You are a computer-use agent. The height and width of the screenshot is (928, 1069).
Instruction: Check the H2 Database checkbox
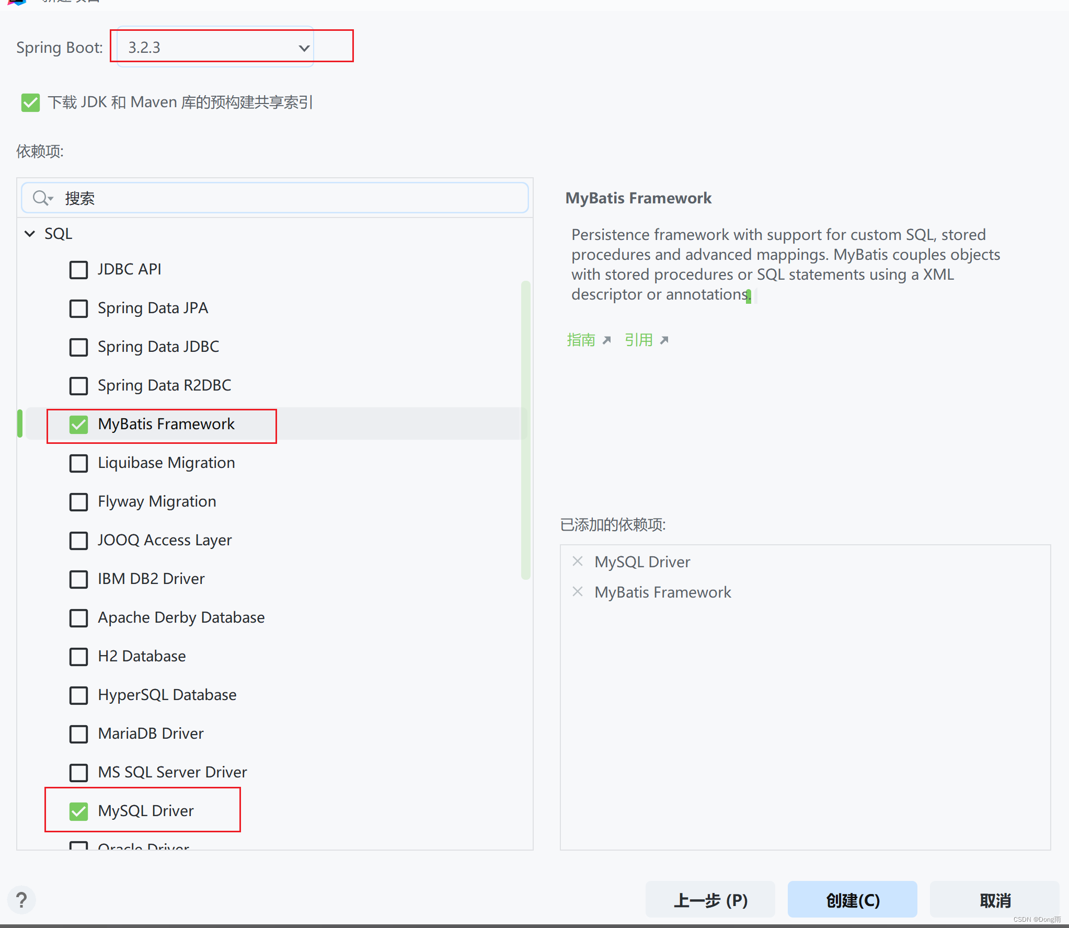tap(79, 657)
